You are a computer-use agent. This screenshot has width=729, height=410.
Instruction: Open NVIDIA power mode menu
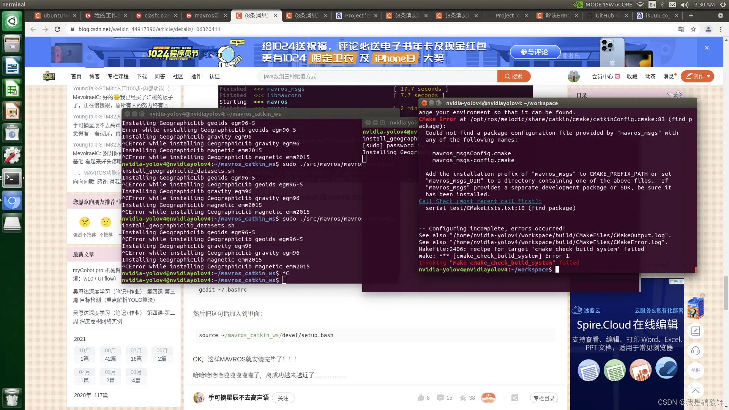(x=603, y=5)
